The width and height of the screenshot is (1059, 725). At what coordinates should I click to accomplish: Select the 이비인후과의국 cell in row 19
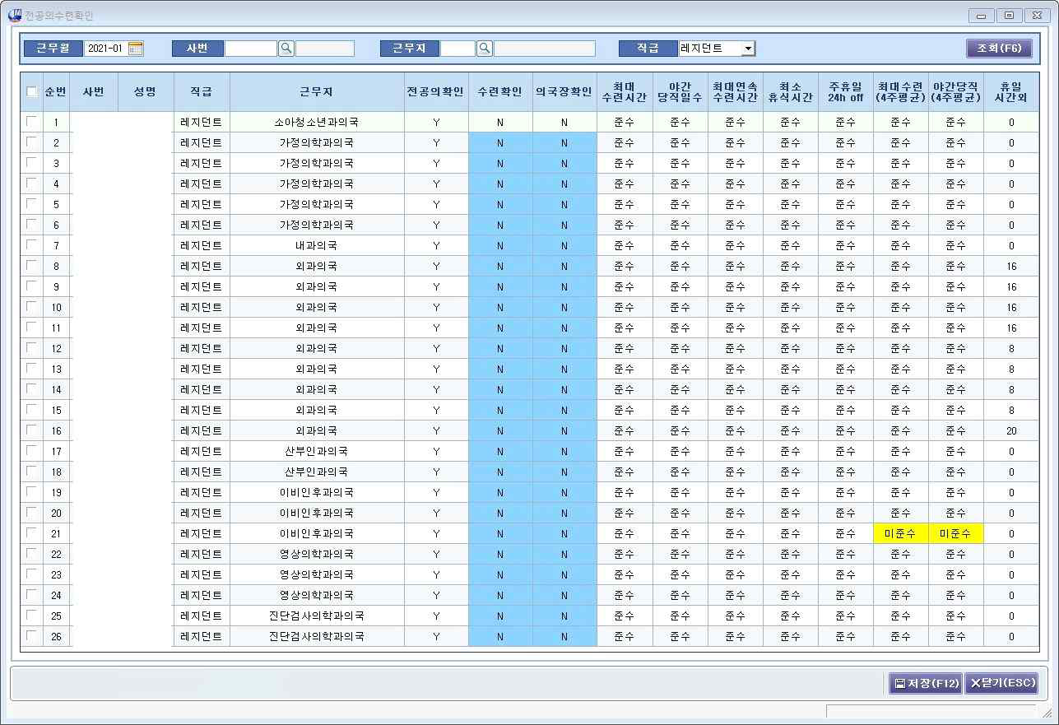[317, 492]
